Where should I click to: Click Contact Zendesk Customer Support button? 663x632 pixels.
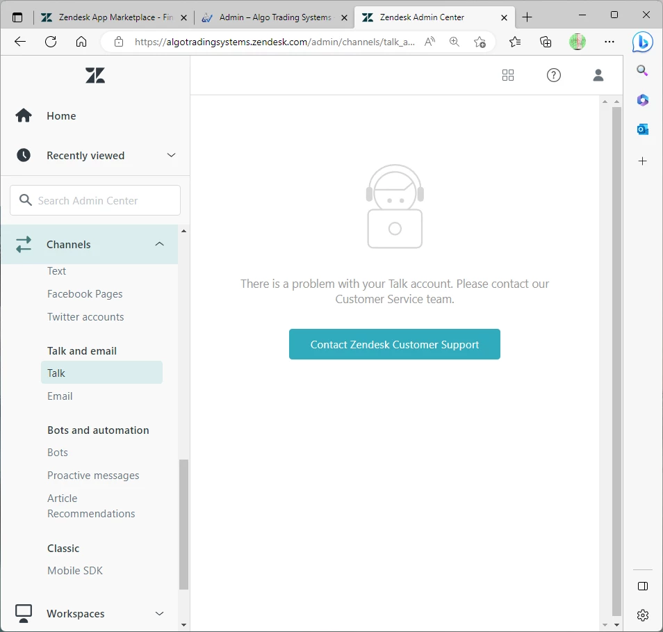[x=395, y=344]
